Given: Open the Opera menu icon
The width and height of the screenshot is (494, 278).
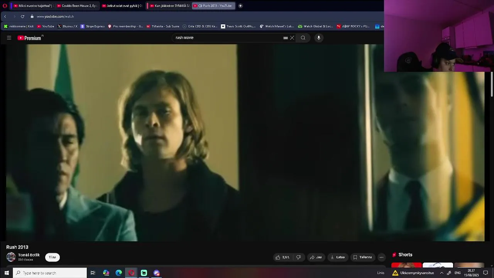Looking at the screenshot, I should coord(5,6).
